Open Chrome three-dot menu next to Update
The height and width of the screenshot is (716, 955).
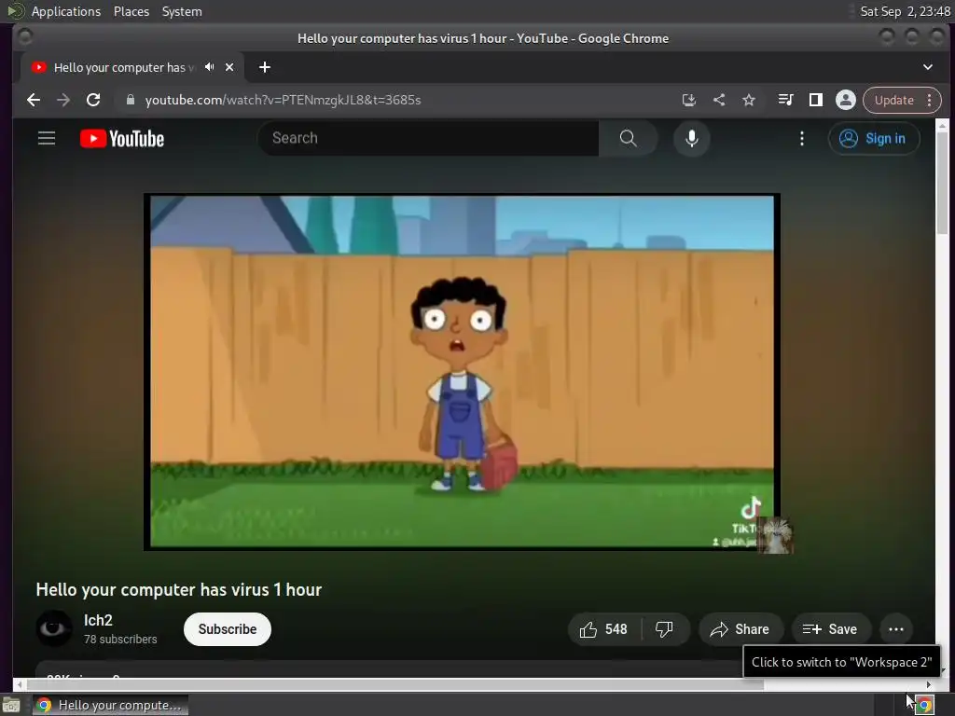click(930, 100)
